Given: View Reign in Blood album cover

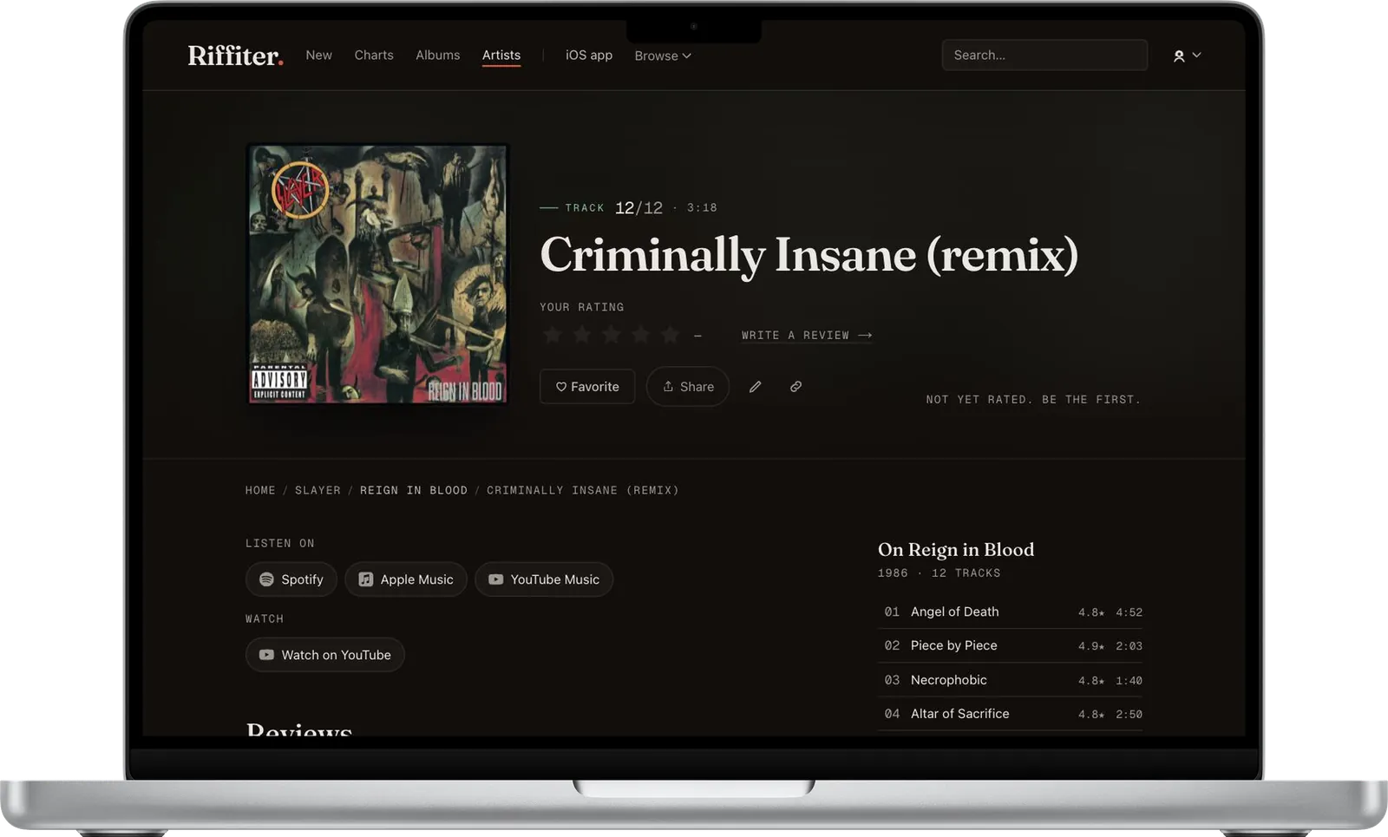Looking at the screenshot, I should pyautogui.click(x=377, y=273).
